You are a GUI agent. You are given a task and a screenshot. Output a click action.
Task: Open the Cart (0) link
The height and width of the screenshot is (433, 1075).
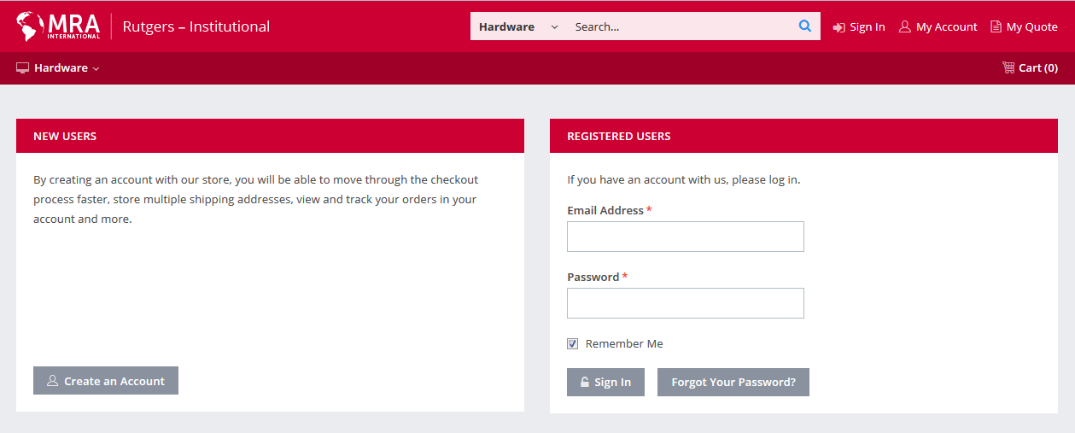tap(1037, 68)
